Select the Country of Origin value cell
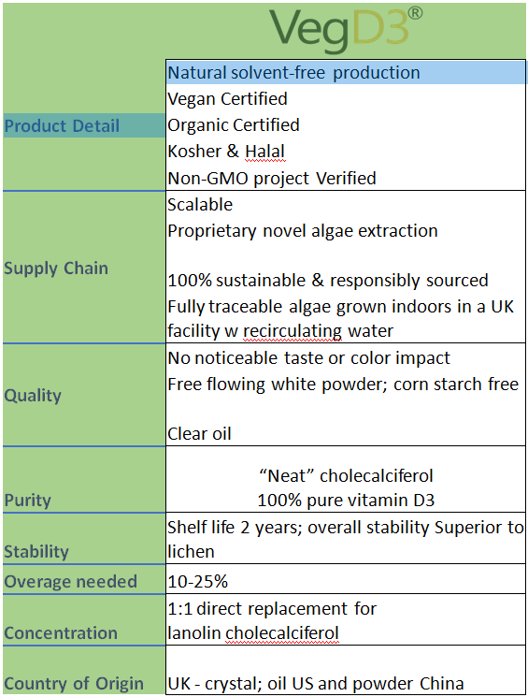Viewport: 528px width, 697px height. 346,670
